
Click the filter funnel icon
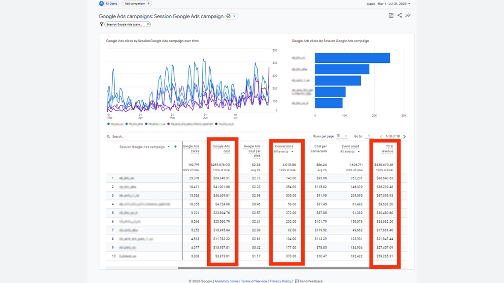coord(101,25)
